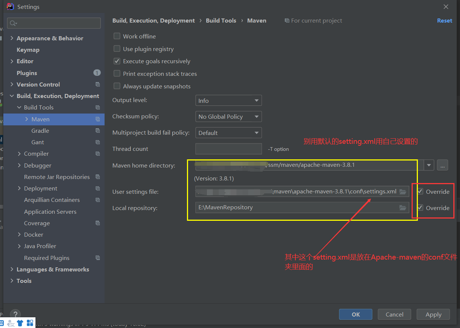Enable Use plugin registry checkbox
The width and height of the screenshot is (460, 328).
[117, 49]
